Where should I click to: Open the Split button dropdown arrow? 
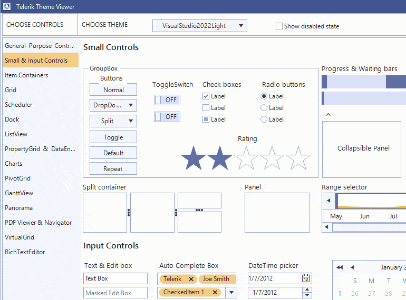[x=131, y=121]
